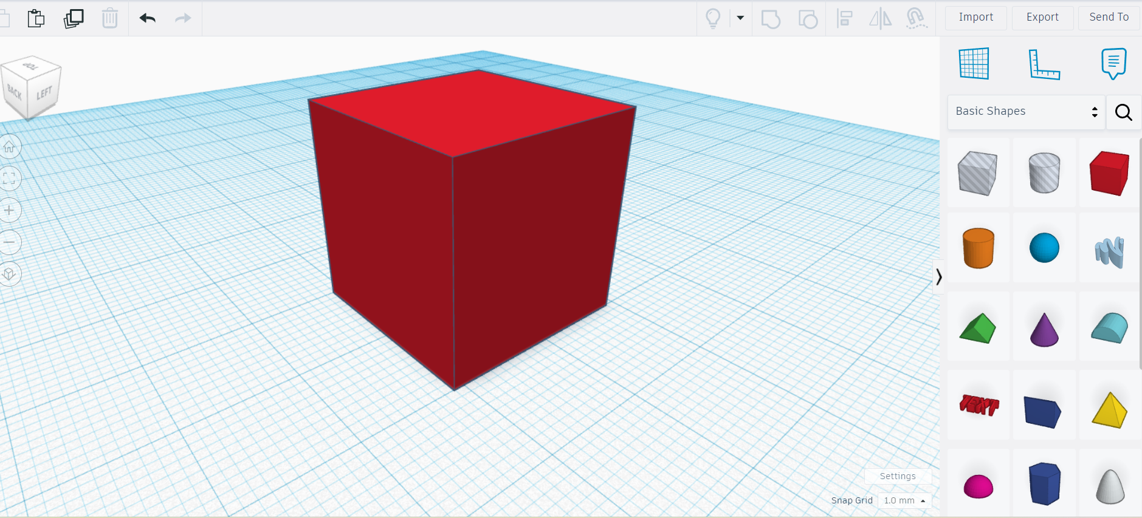Select the Ruler tool icon

(x=1044, y=64)
